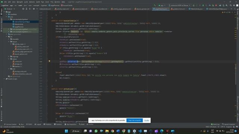The image size is (239, 134).
Task: Switch to activity_page_persona.xml editor tab
Action: click(x=122, y=9)
